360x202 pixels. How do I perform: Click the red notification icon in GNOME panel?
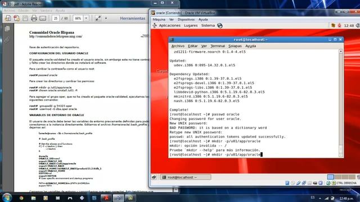tap(339, 25)
